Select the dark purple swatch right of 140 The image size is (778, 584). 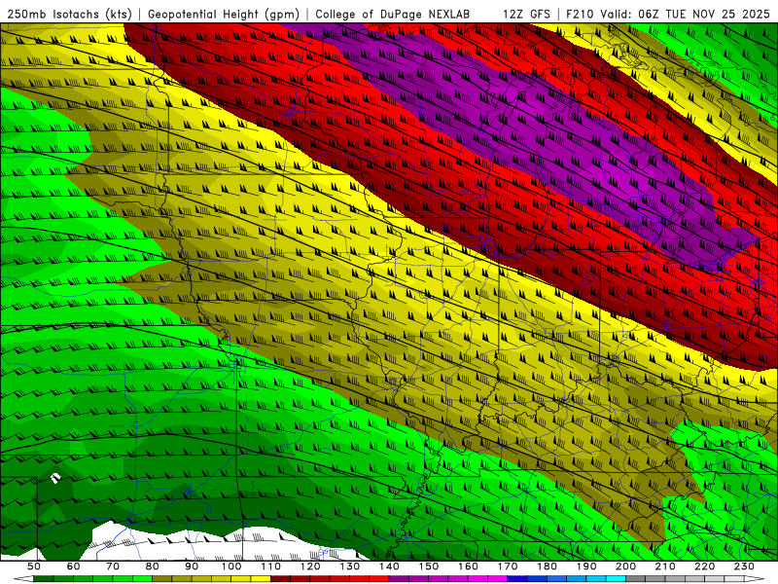point(399,578)
